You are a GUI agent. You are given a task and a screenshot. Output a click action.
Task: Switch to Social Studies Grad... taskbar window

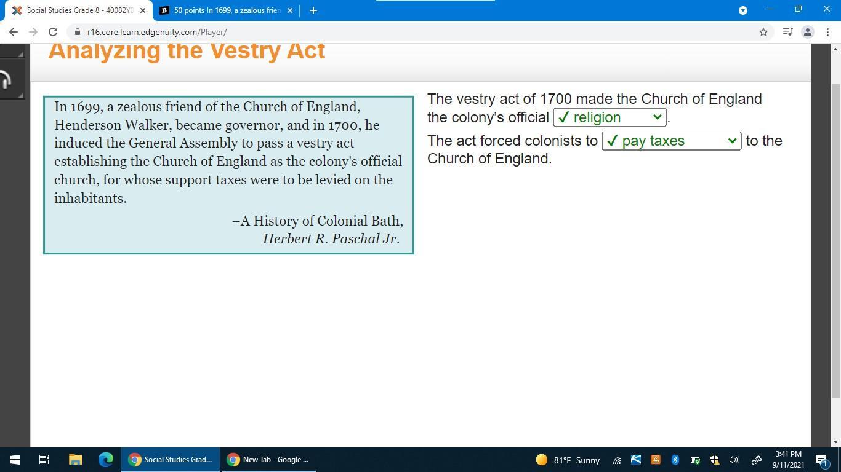point(171,460)
